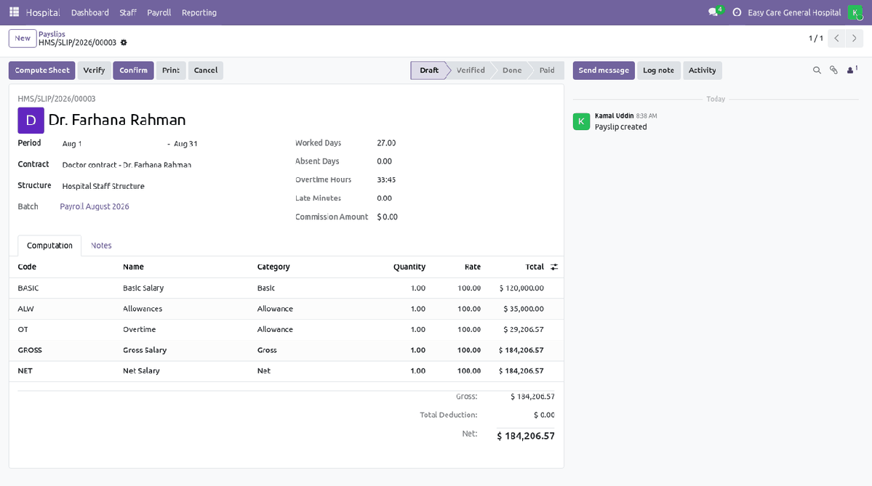Open the user avatar menu
The width and height of the screenshot is (872, 486).
855,12
